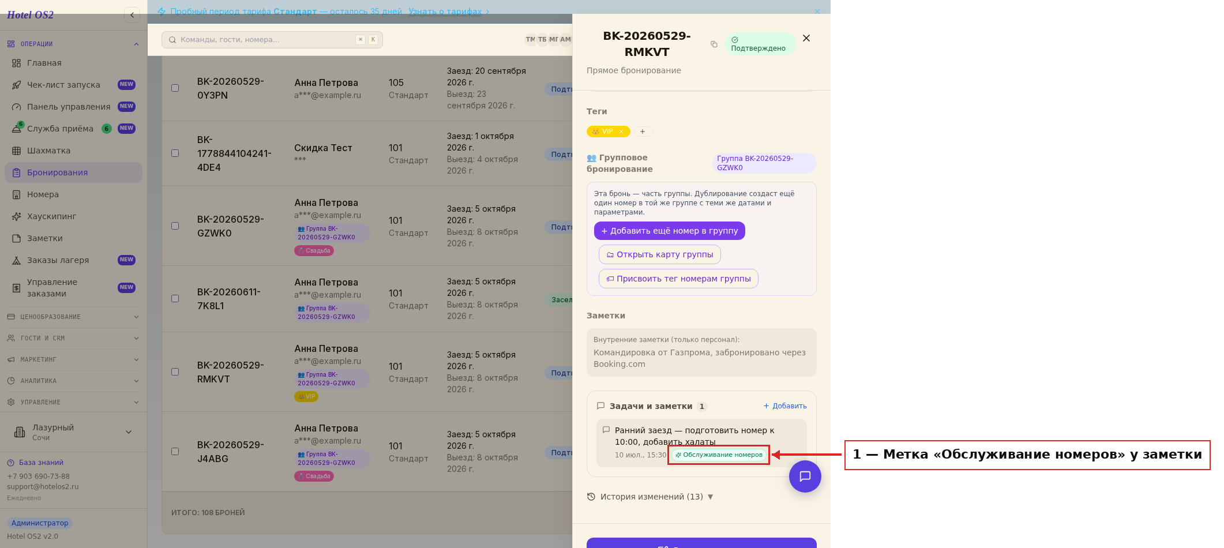Add a new tag with plus button

(x=643, y=132)
